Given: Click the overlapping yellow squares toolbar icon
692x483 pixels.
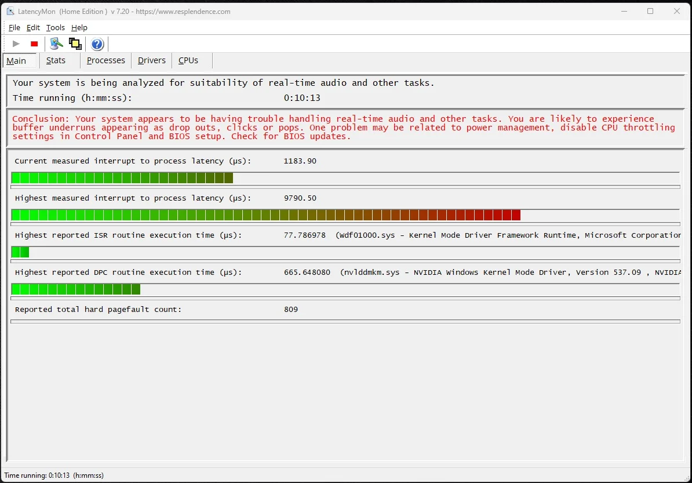Looking at the screenshot, I should (75, 43).
